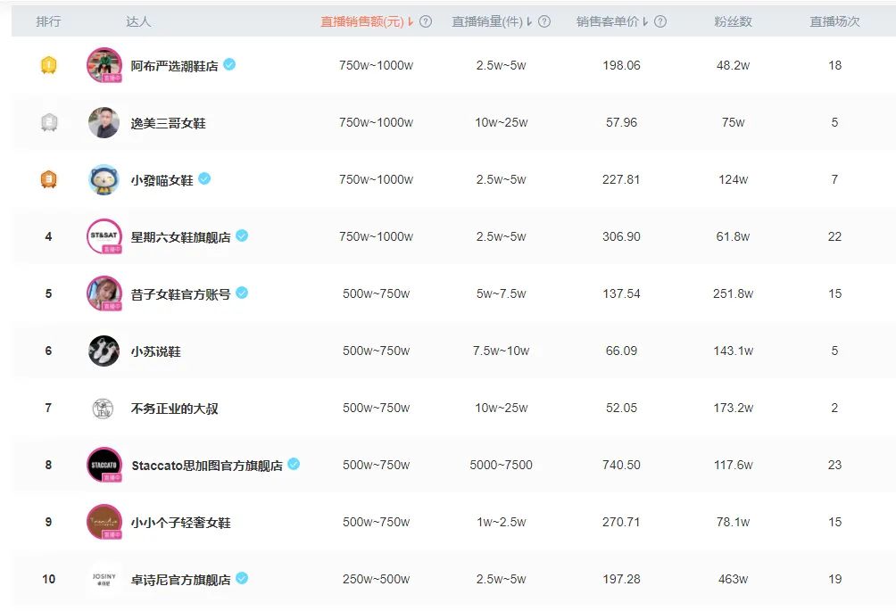Click the verified badge next to 阿布严选潮鞋店
The height and width of the screenshot is (611, 896).
coord(228,64)
